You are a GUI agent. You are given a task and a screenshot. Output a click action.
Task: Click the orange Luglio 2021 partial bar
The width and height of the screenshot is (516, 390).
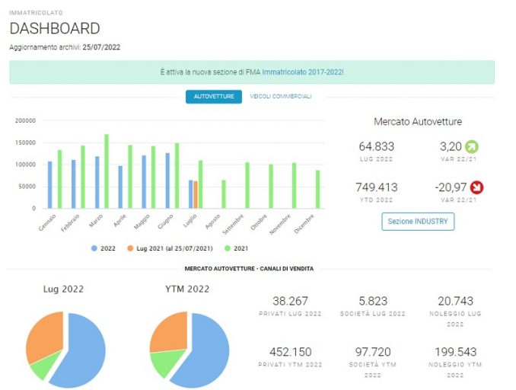pyautogui.click(x=196, y=195)
